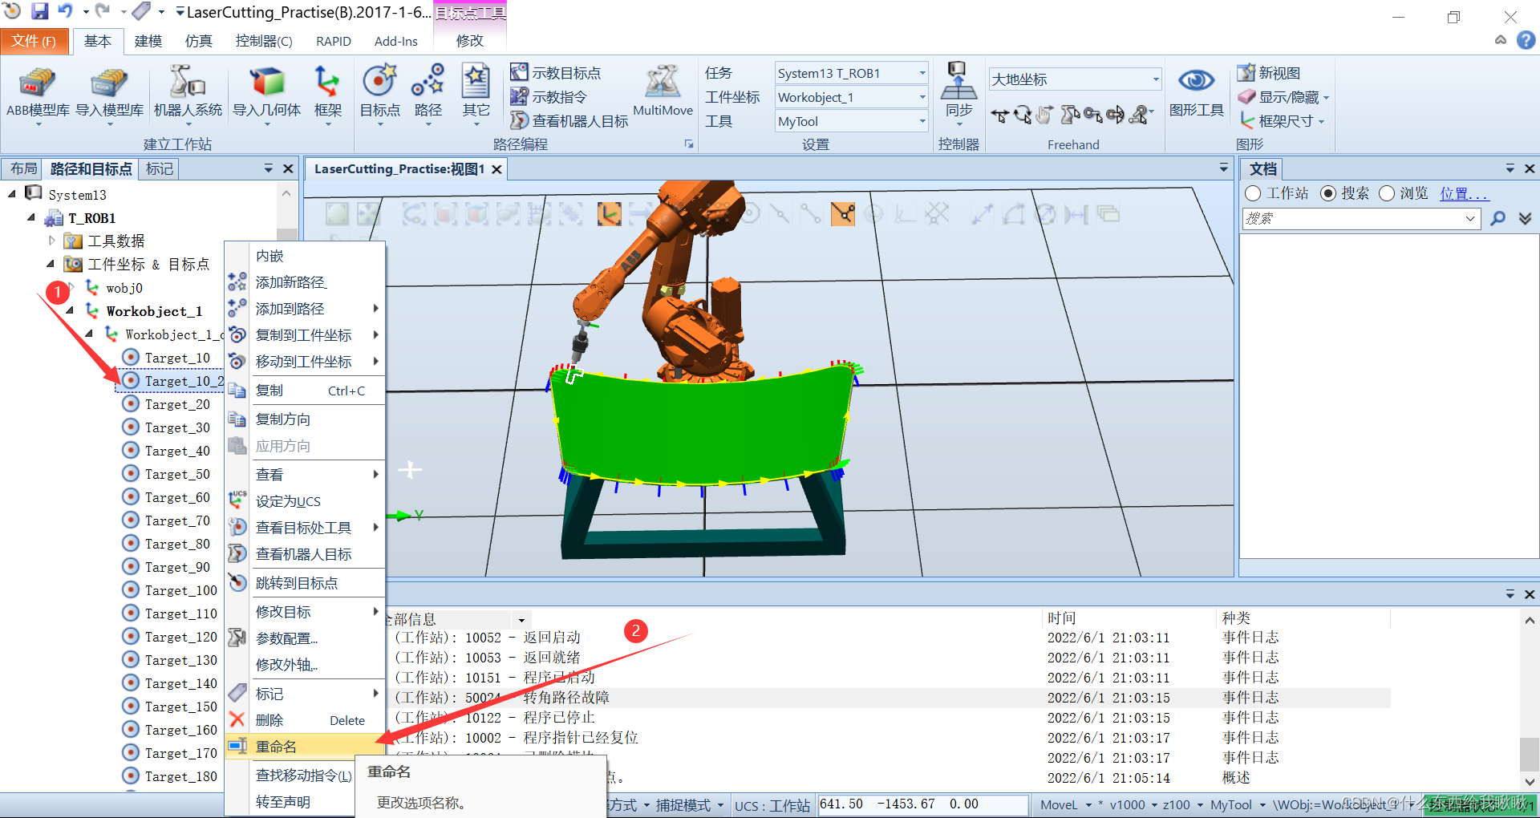The height and width of the screenshot is (818, 1540).
Task: Select the 搜索 radio button
Action: [x=1328, y=193]
